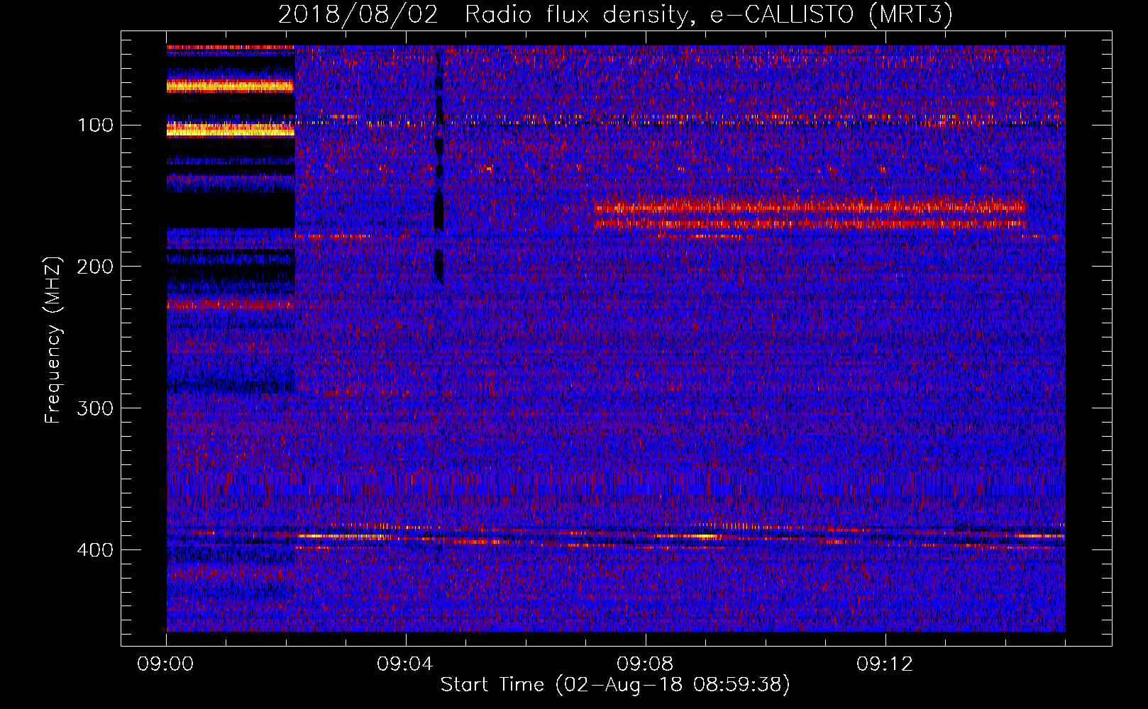The width and height of the screenshot is (1148, 709).
Task: Click the bright yellow band near 100 MHz
Action: pos(231,130)
